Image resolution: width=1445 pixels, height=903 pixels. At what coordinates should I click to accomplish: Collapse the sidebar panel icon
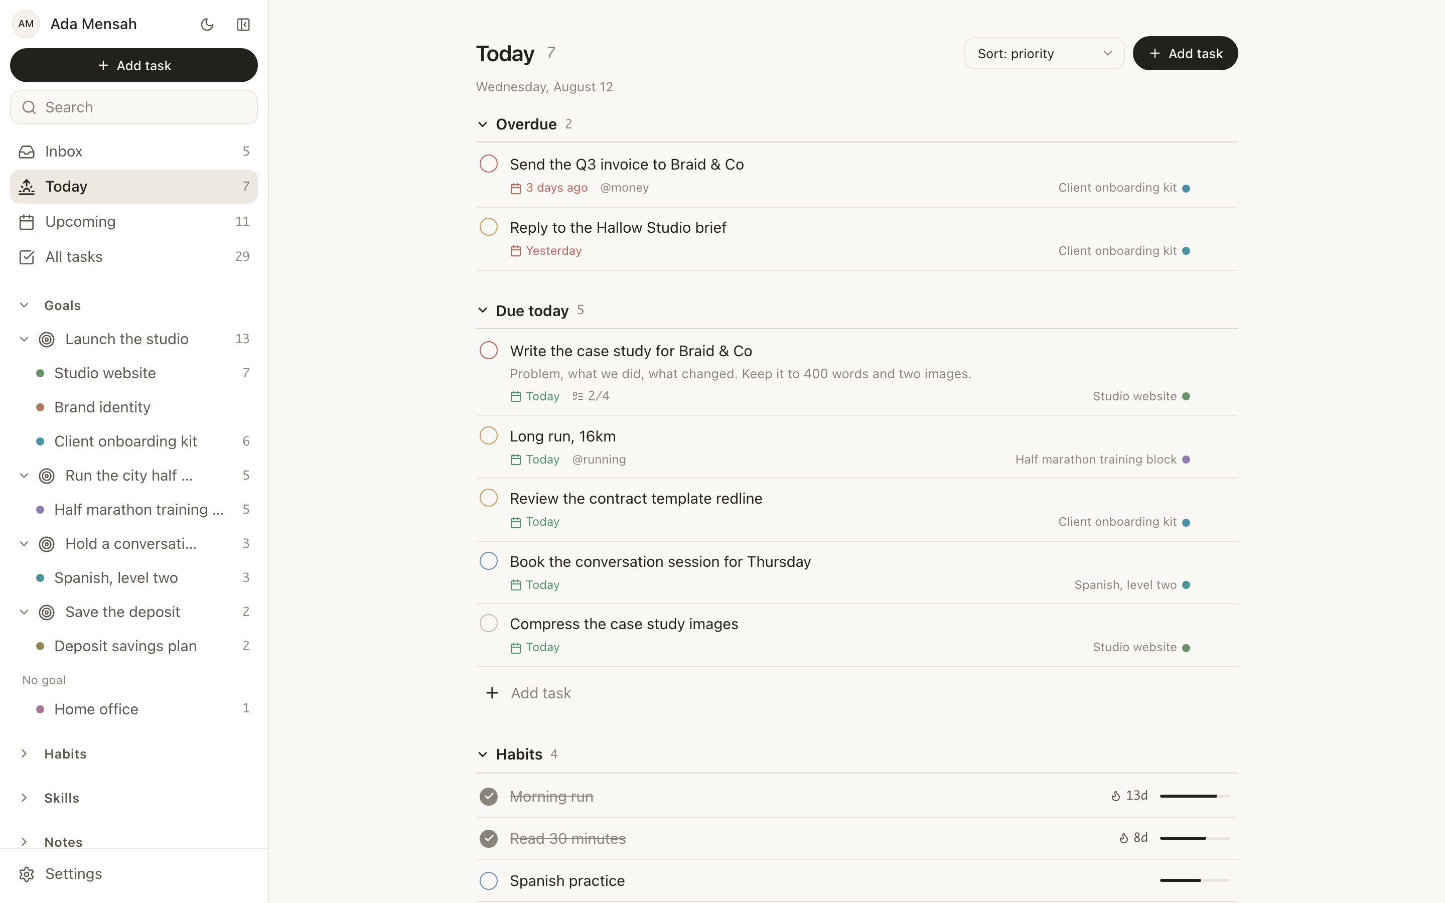pyautogui.click(x=243, y=25)
